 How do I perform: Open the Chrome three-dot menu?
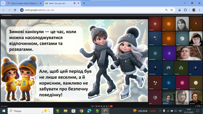199,10
